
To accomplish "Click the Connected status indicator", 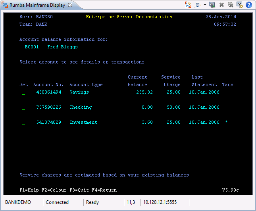I will (x=57, y=202).
